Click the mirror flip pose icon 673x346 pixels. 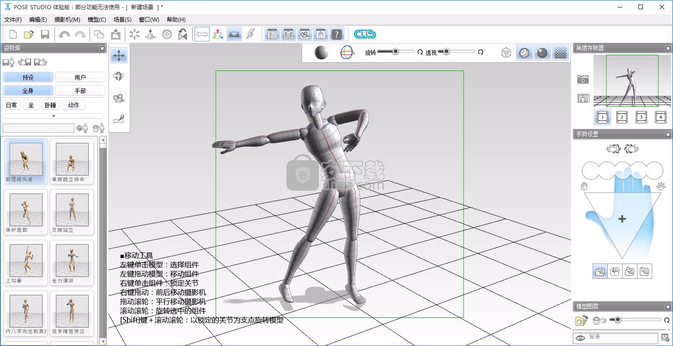coord(183,35)
